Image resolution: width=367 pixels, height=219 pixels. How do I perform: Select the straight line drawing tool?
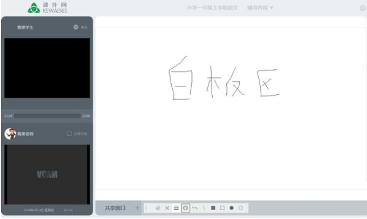coord(204,208)
